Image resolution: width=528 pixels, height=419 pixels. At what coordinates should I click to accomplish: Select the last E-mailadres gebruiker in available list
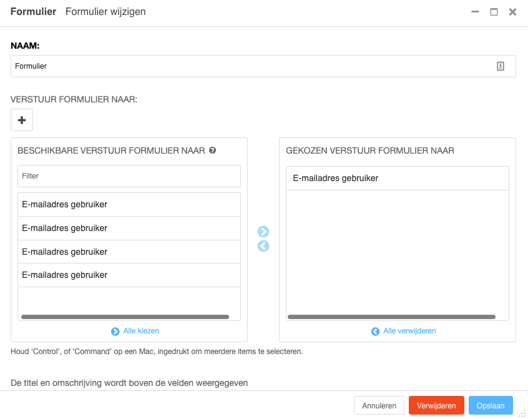point(129,275)
